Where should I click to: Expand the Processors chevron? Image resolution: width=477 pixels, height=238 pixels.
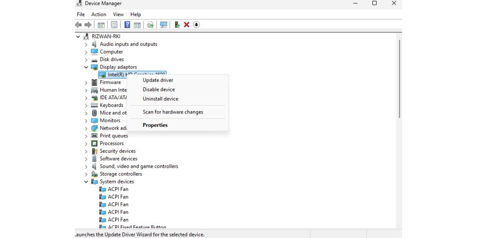[86, 144]
